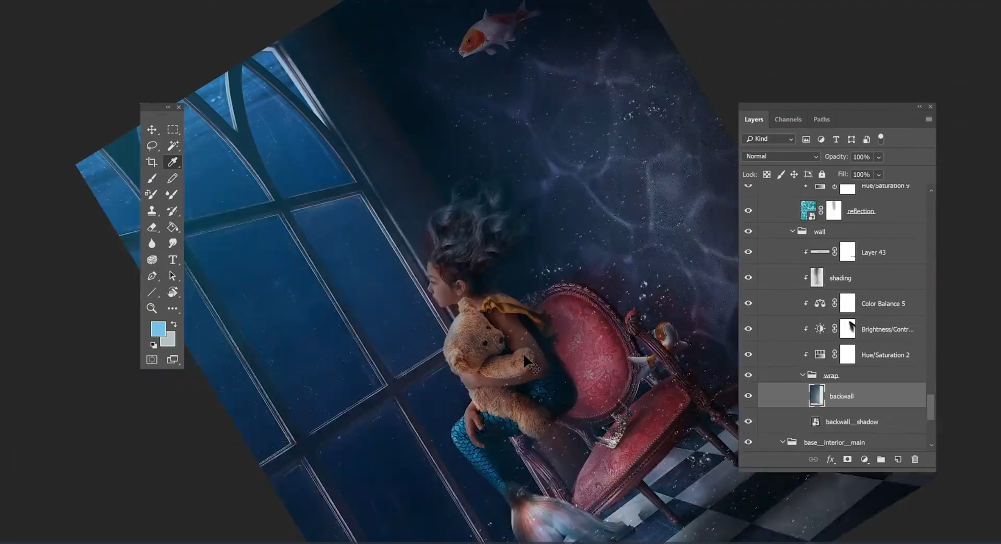Open the Edit Toolbar ellipsis
The width and height of the screenshot is (1001, 544).
[x=172, y=308]
